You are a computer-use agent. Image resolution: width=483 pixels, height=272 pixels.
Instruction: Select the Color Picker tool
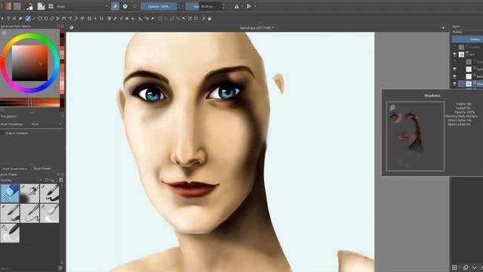click(115, 18)
